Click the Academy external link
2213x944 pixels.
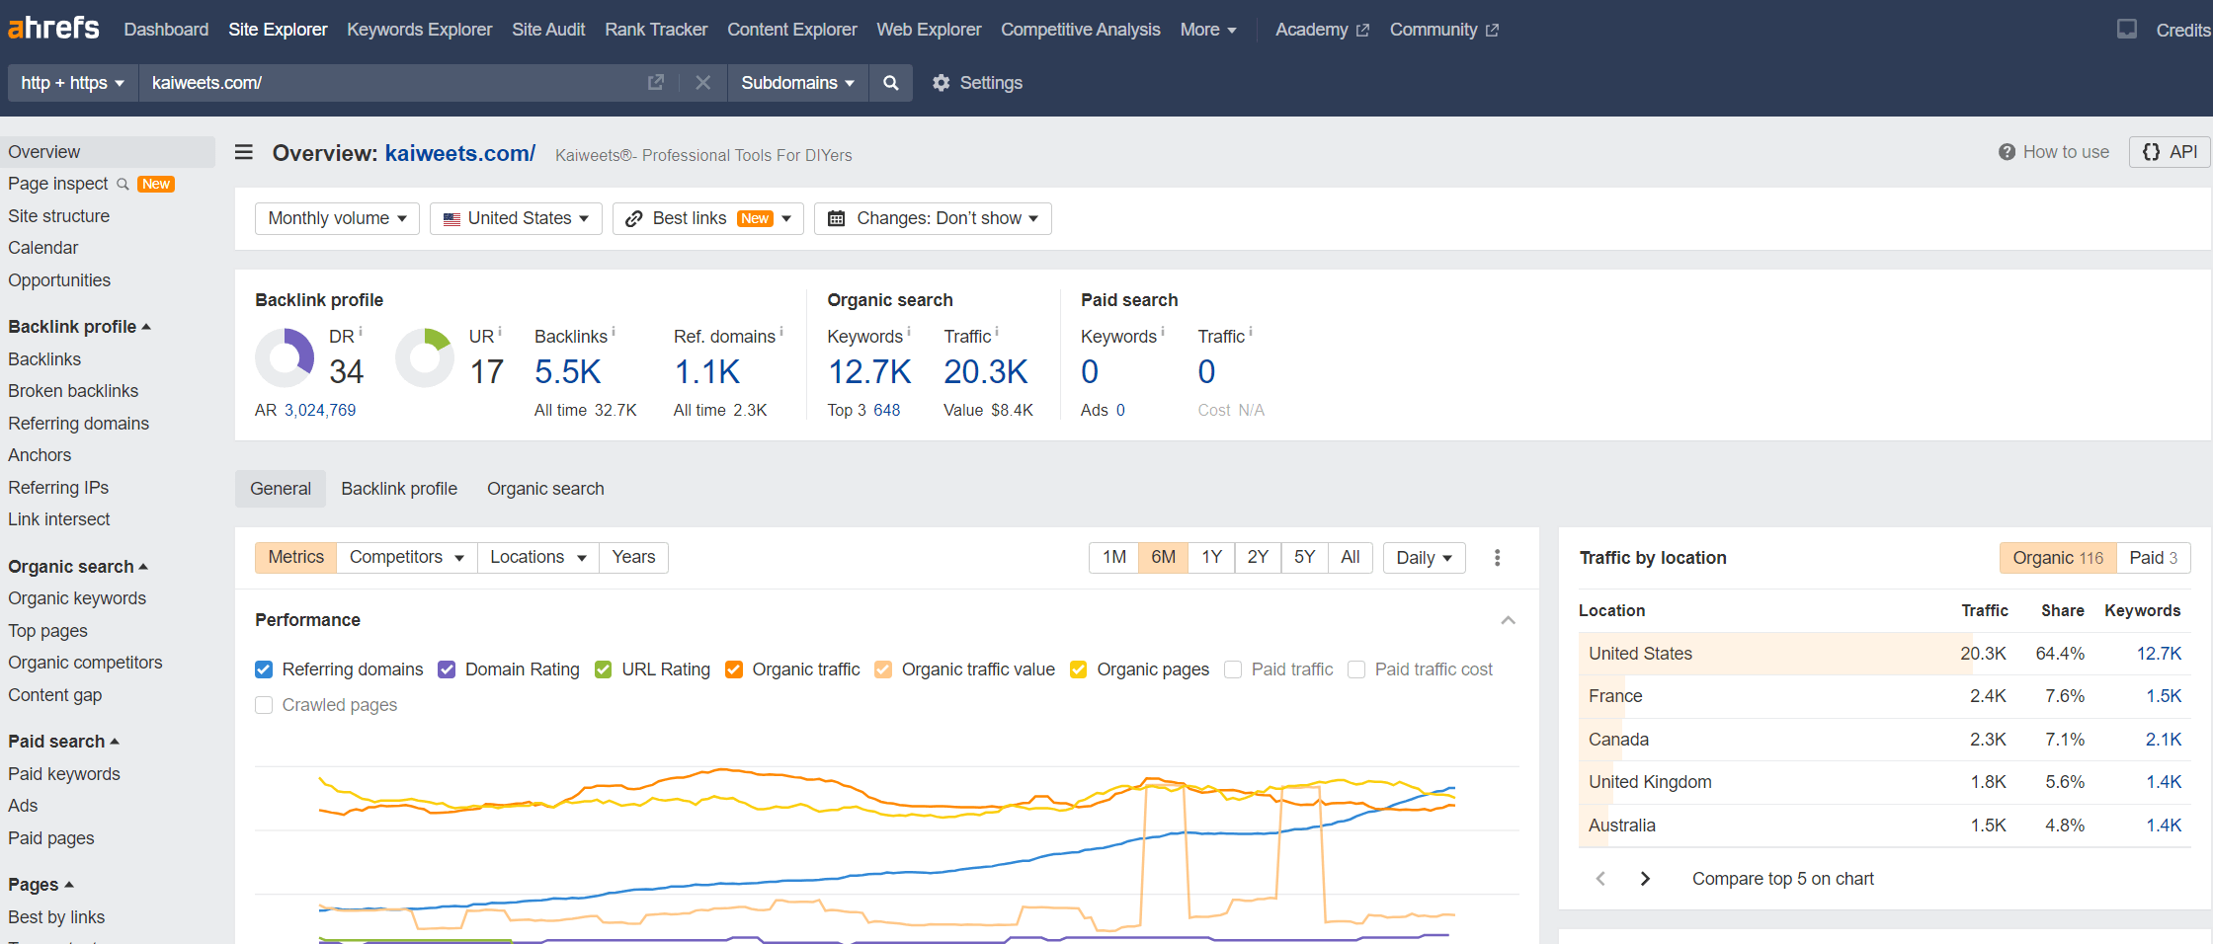click(1322, 30)
